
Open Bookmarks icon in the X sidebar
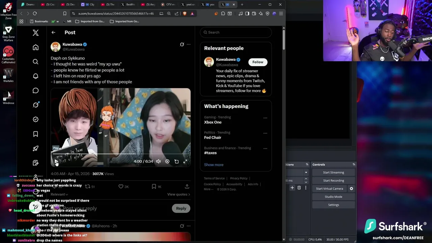35,134
